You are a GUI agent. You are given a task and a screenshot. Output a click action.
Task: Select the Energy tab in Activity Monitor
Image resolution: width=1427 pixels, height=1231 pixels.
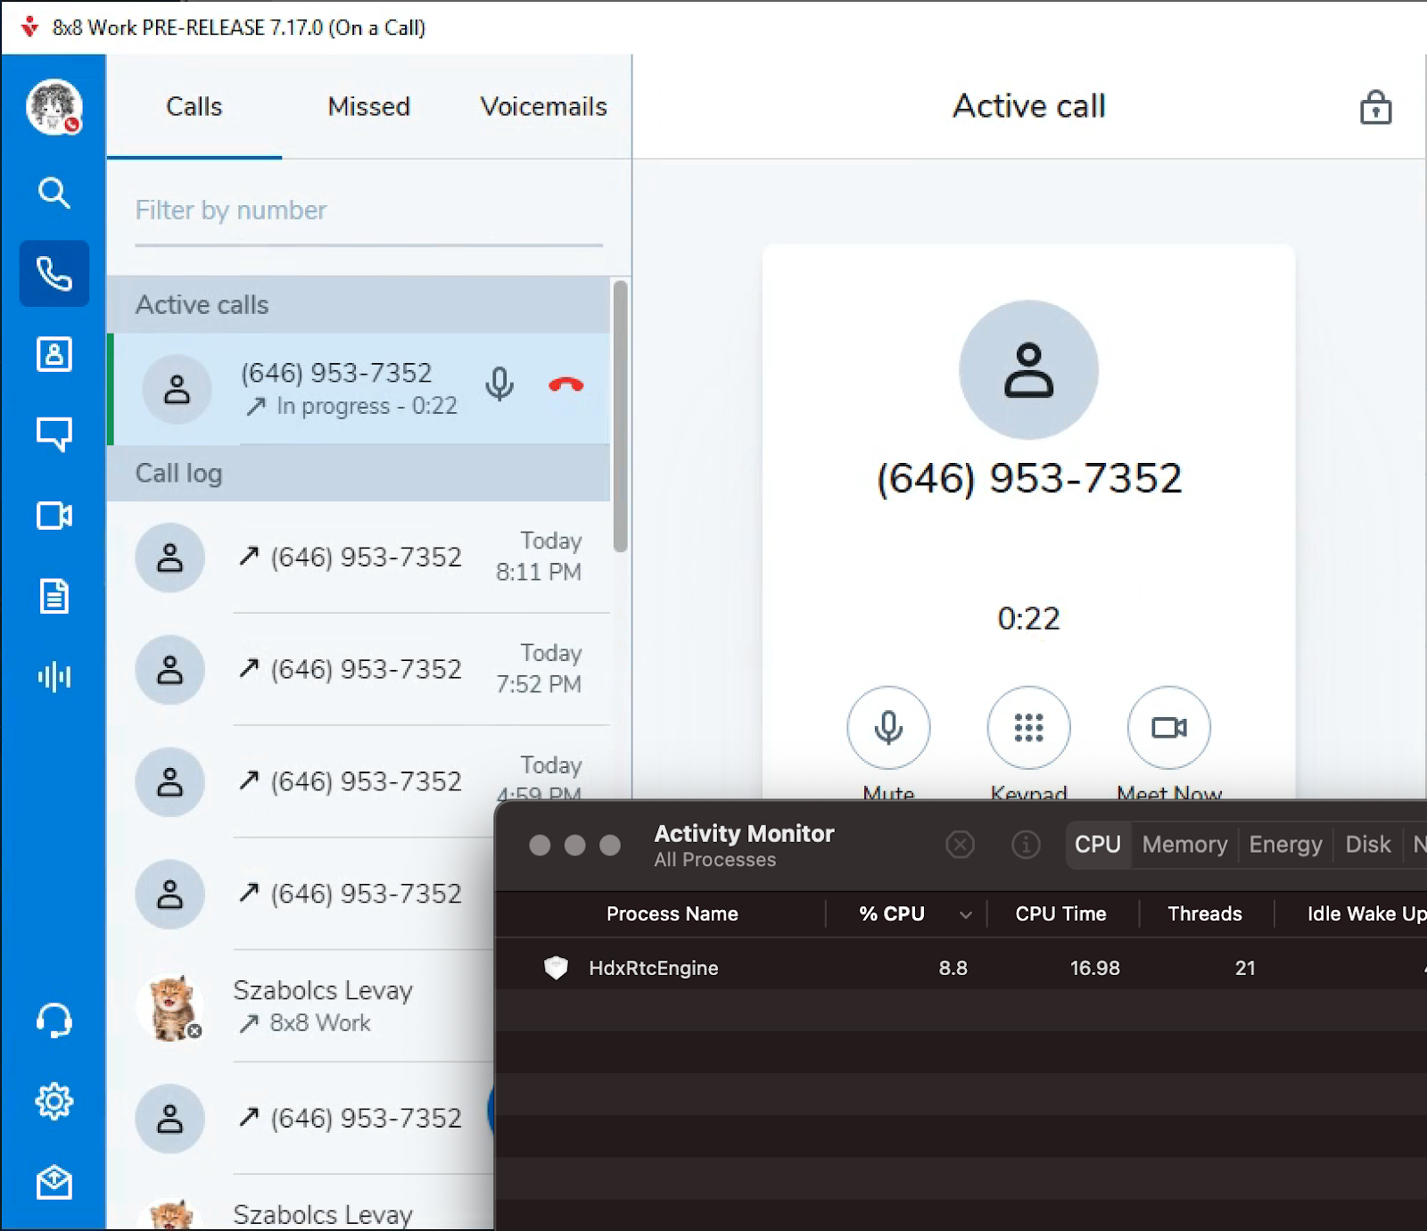(x=1285, y=844)
